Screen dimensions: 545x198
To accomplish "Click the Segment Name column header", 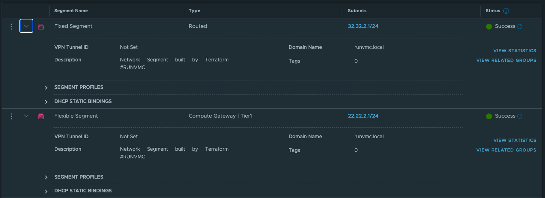I will coord(71,11).
